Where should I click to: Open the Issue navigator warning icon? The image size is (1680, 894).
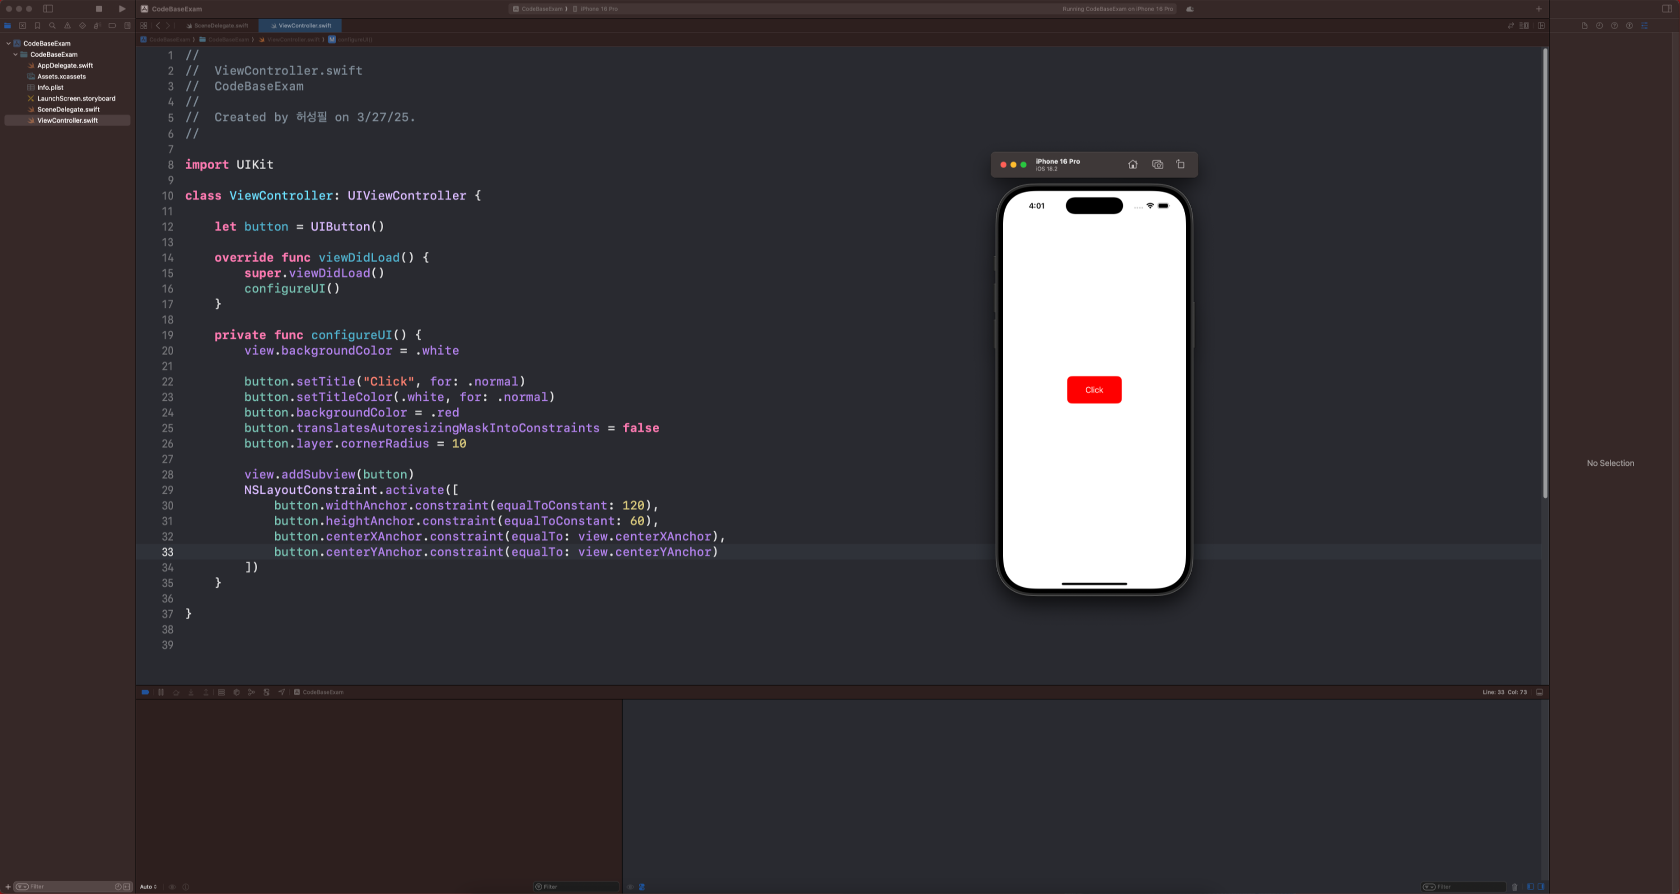(x=67, y=26)
